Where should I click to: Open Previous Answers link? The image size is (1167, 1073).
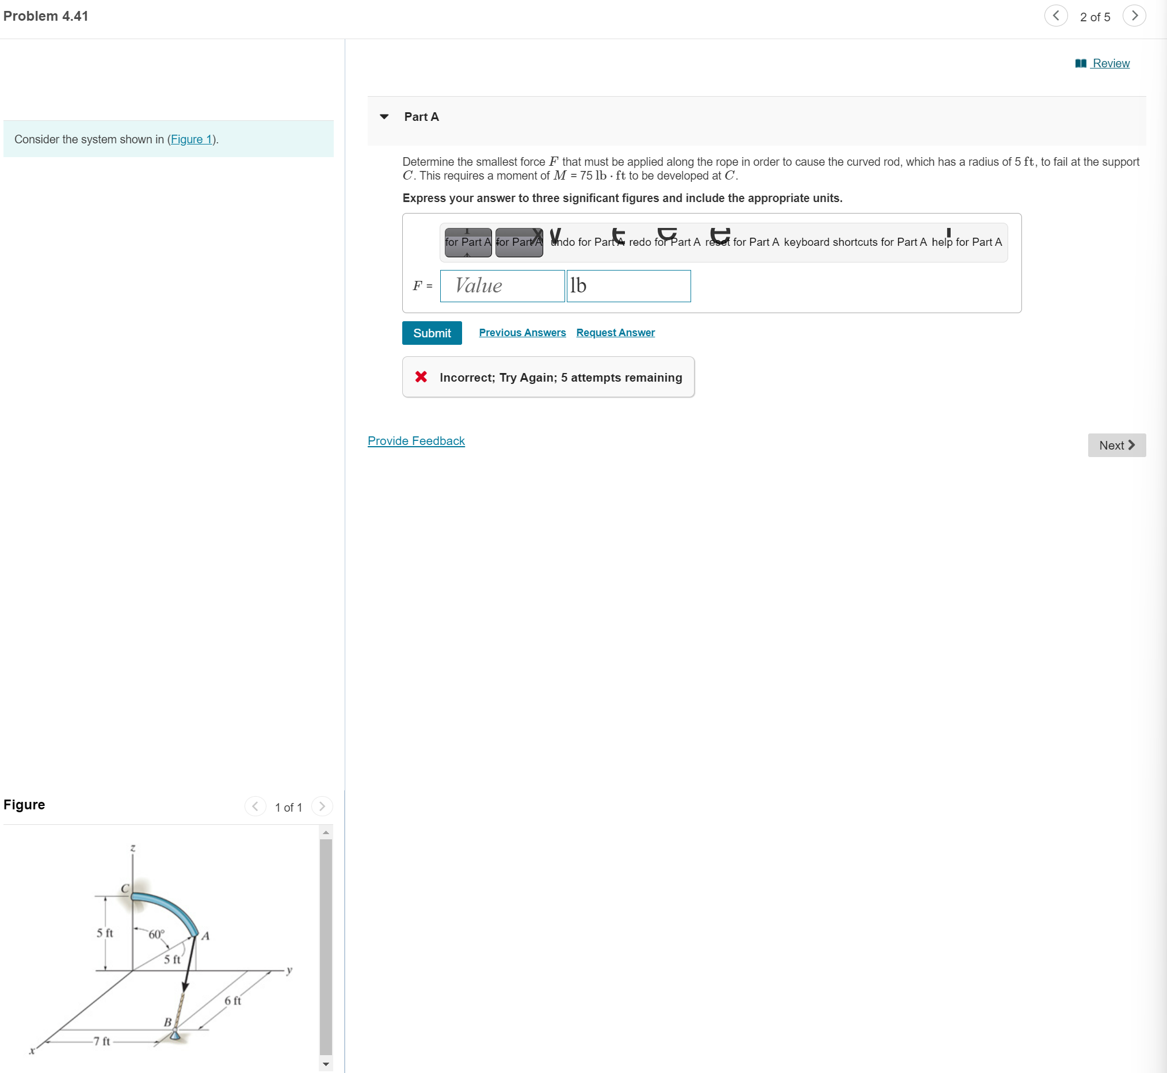coord(522,332)
